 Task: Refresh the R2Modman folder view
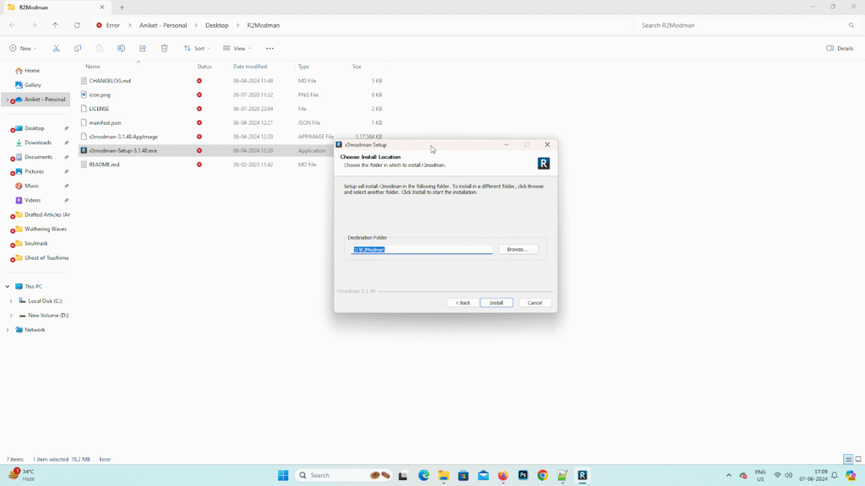point(77,25)
